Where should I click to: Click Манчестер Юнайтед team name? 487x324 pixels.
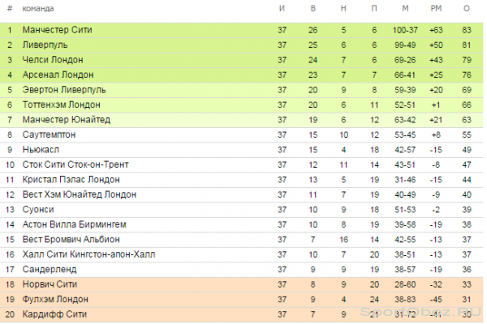tap(67, 120)
